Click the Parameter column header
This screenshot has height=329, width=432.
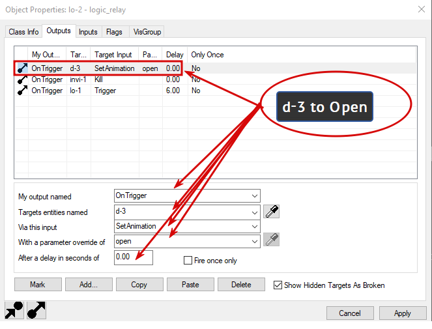(x=151, y=55)
